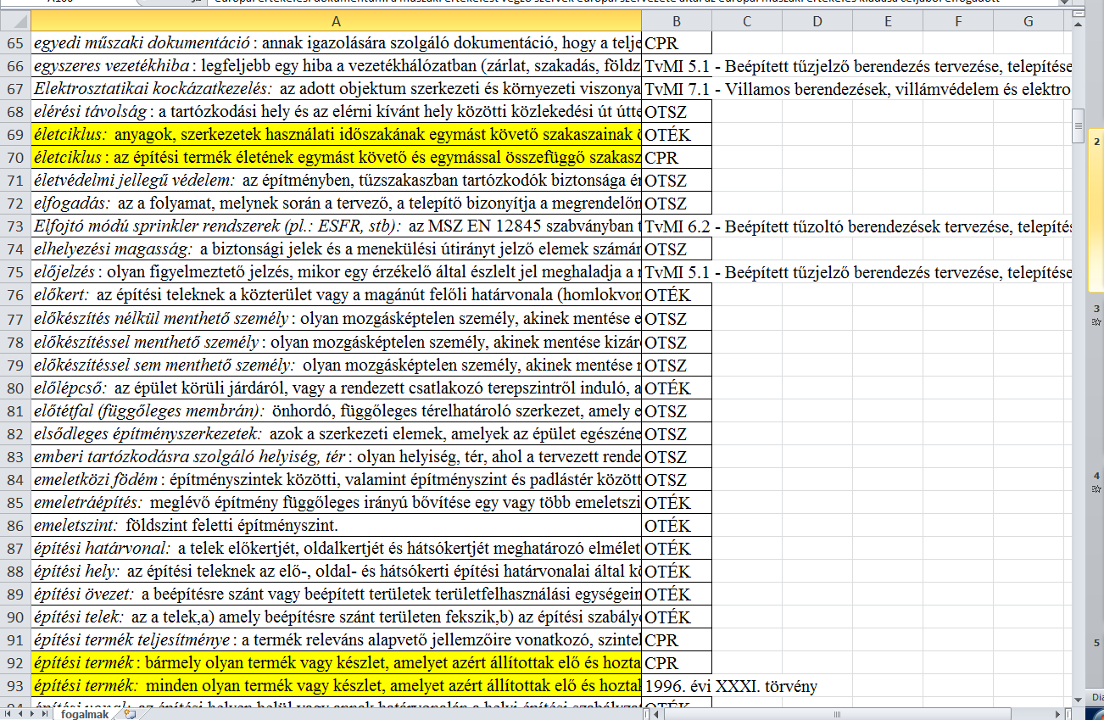Viewport: 1104px width, 720px height.
Task: Select row 73 header
Action: click(x=15, y=226)
